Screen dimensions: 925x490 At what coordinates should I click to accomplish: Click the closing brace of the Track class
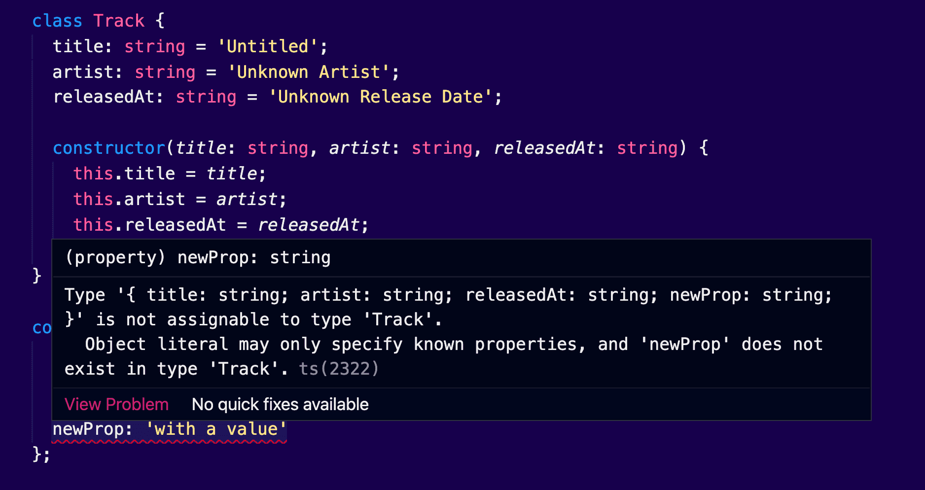(37, 275)
